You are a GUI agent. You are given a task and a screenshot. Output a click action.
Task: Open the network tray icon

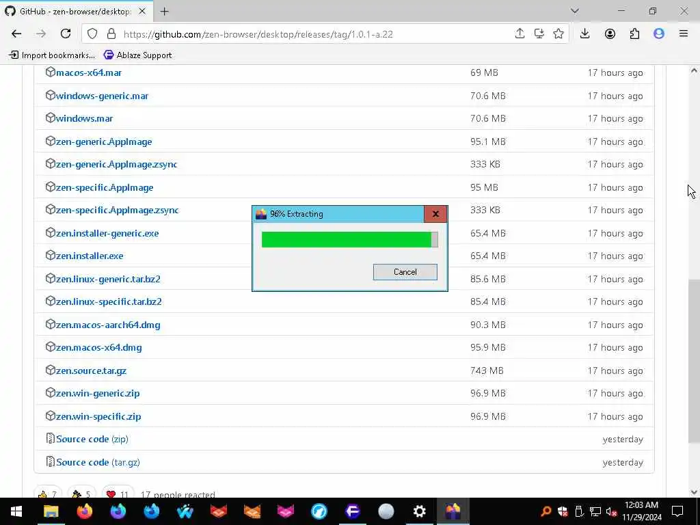pos(595,511)
